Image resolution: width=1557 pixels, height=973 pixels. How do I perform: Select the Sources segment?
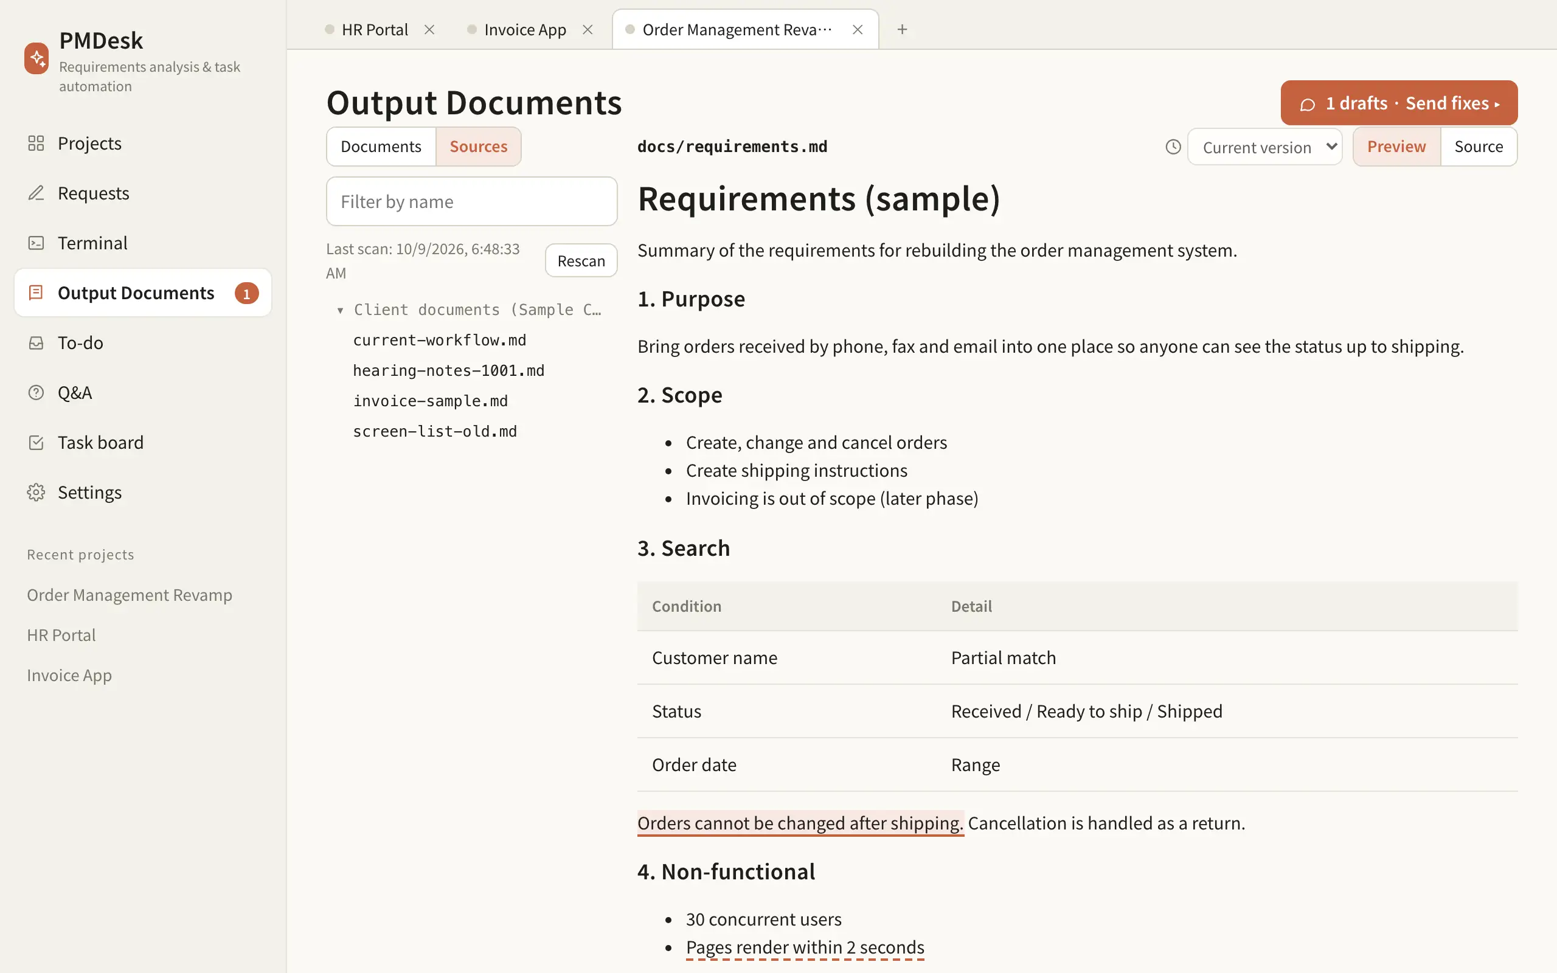point(478,147)
